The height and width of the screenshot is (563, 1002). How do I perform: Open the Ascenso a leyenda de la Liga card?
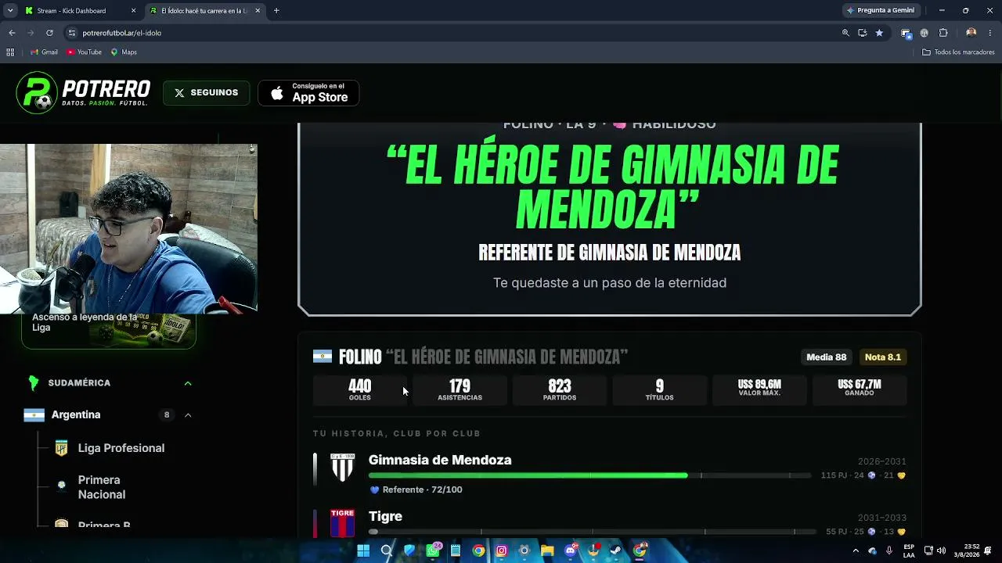(108, 330)
